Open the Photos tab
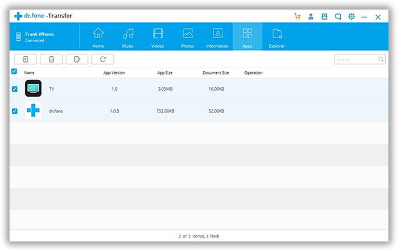Viewport: 398px width, 251px height. point(187,38)
